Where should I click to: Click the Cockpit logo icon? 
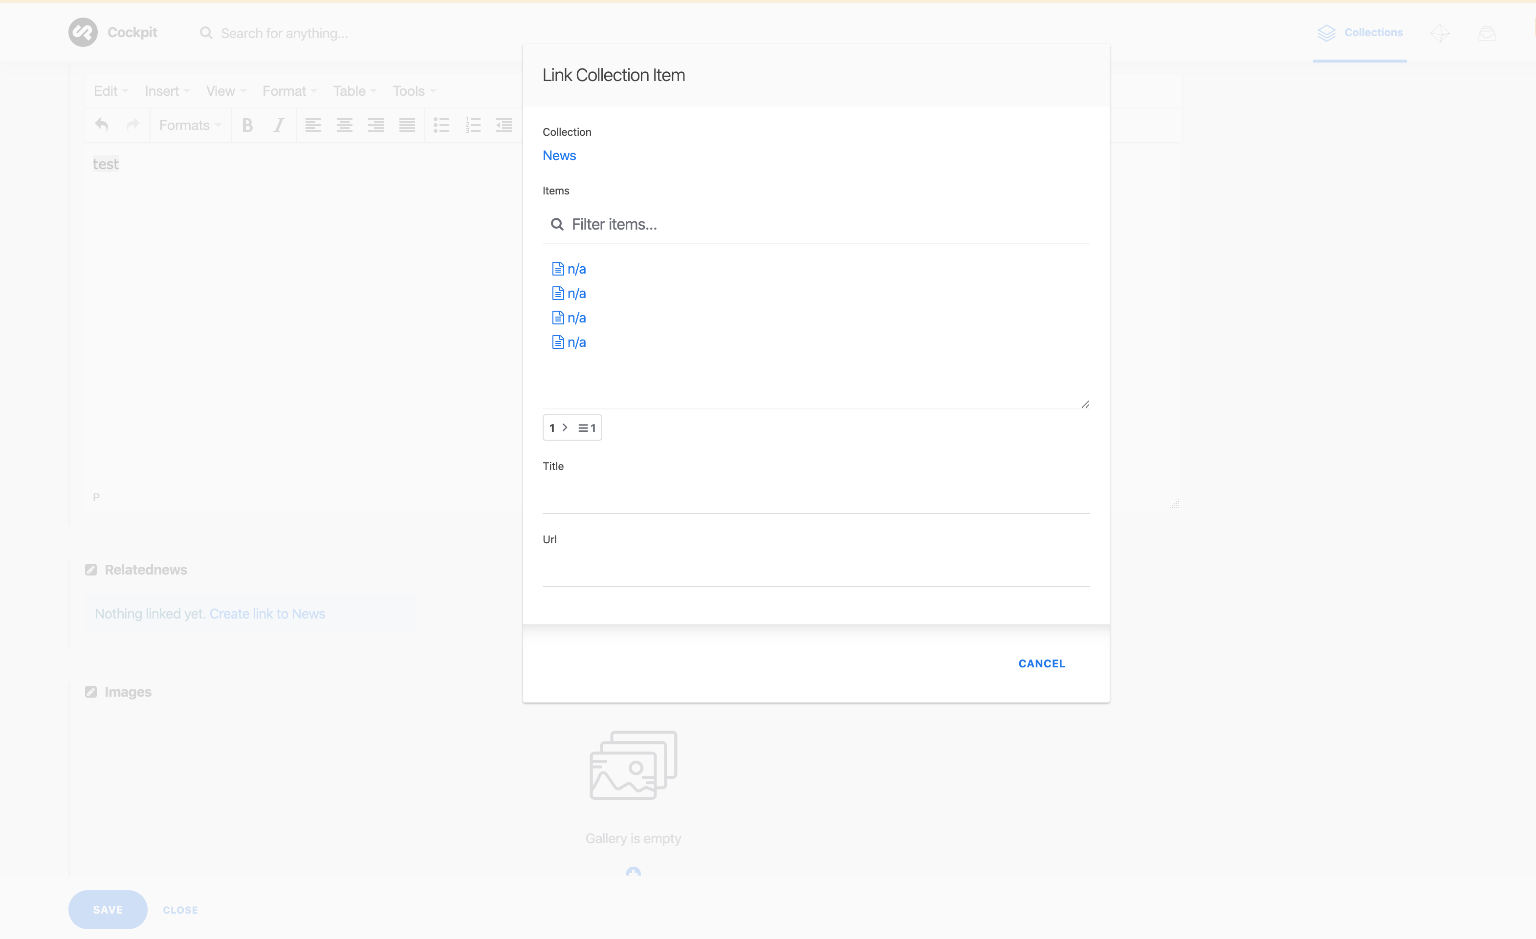[x=82, y=32]
